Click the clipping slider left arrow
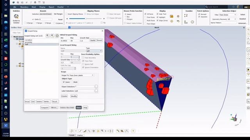Screen dimensions: 250x140 67,19
